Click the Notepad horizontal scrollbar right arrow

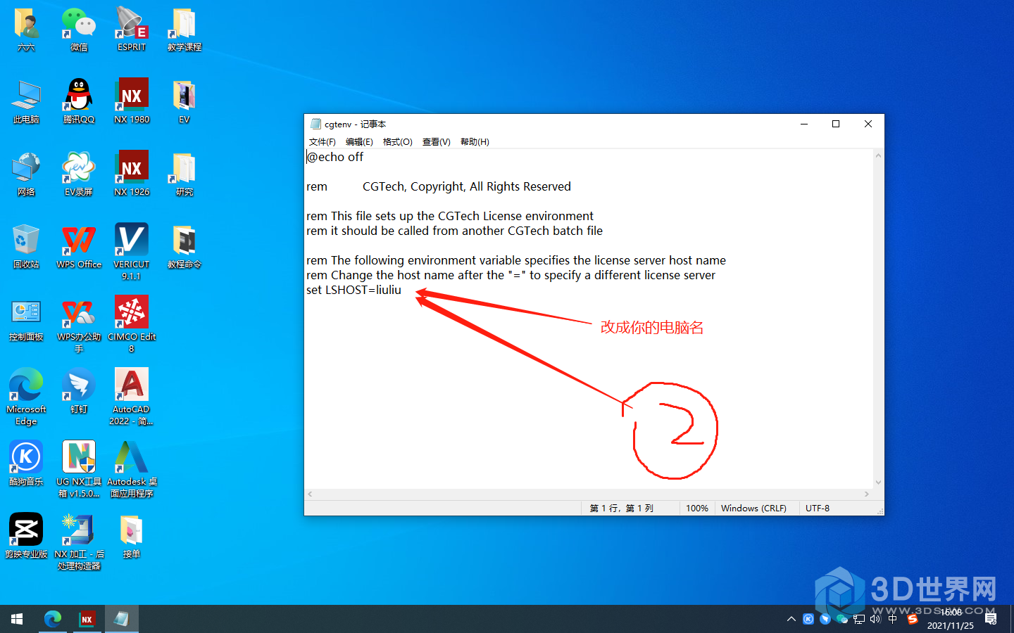pos(867,494)
